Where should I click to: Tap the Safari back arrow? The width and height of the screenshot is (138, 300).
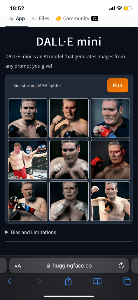pos(10,281)
